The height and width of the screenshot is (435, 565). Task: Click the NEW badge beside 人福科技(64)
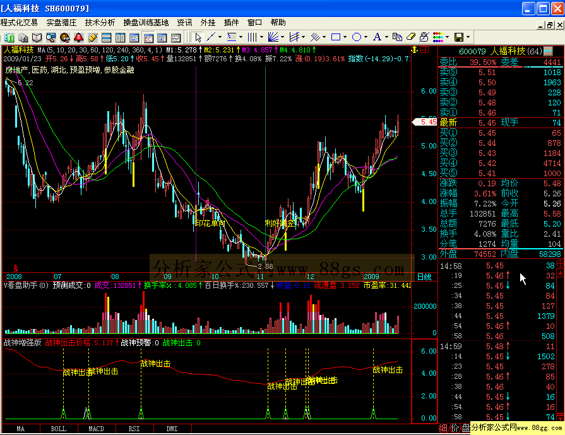[x=548, y=51]
